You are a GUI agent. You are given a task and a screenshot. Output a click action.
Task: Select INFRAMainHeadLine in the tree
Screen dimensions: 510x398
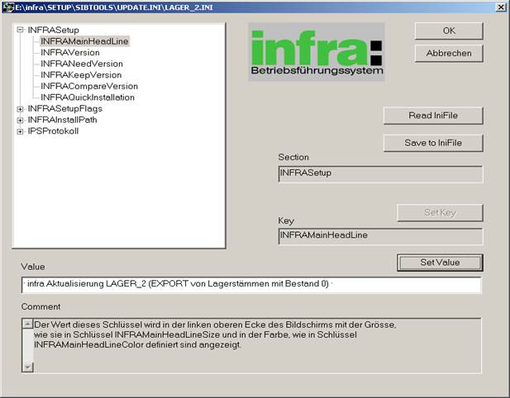point(84,40)
